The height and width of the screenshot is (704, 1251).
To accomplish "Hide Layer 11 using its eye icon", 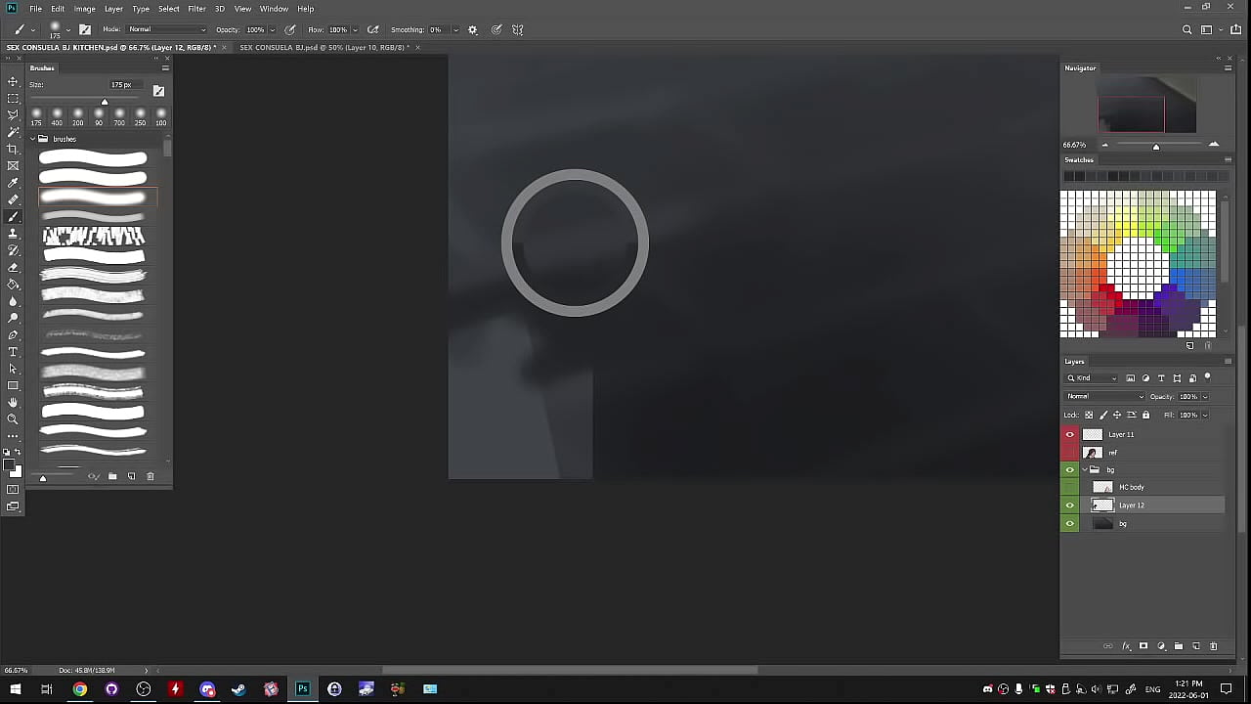I will 1069,434.
